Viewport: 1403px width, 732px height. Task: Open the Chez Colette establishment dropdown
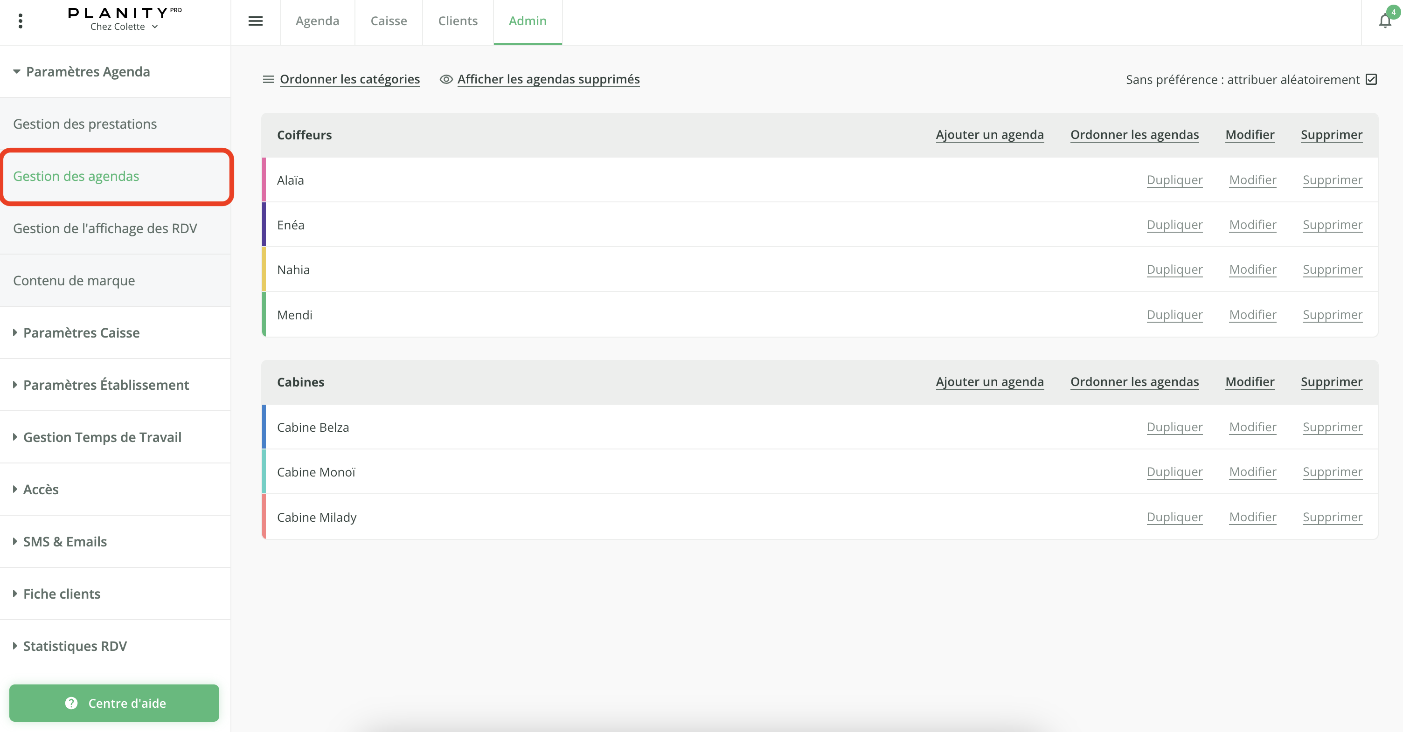[124, 27]
